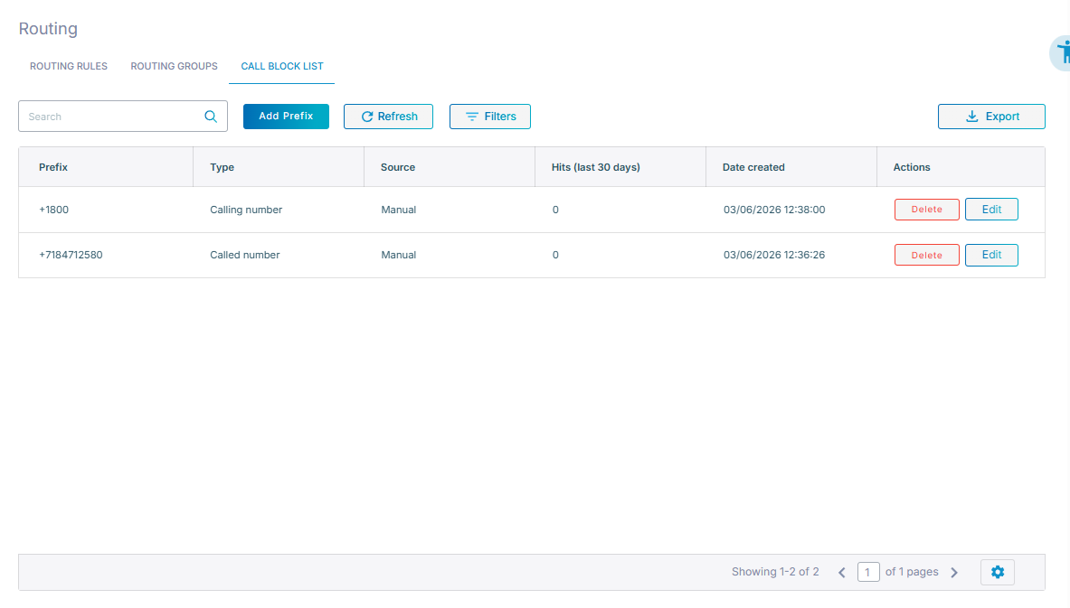1070x608 pixels.
Task: Open the Filters panel
Action: (490, 117)
